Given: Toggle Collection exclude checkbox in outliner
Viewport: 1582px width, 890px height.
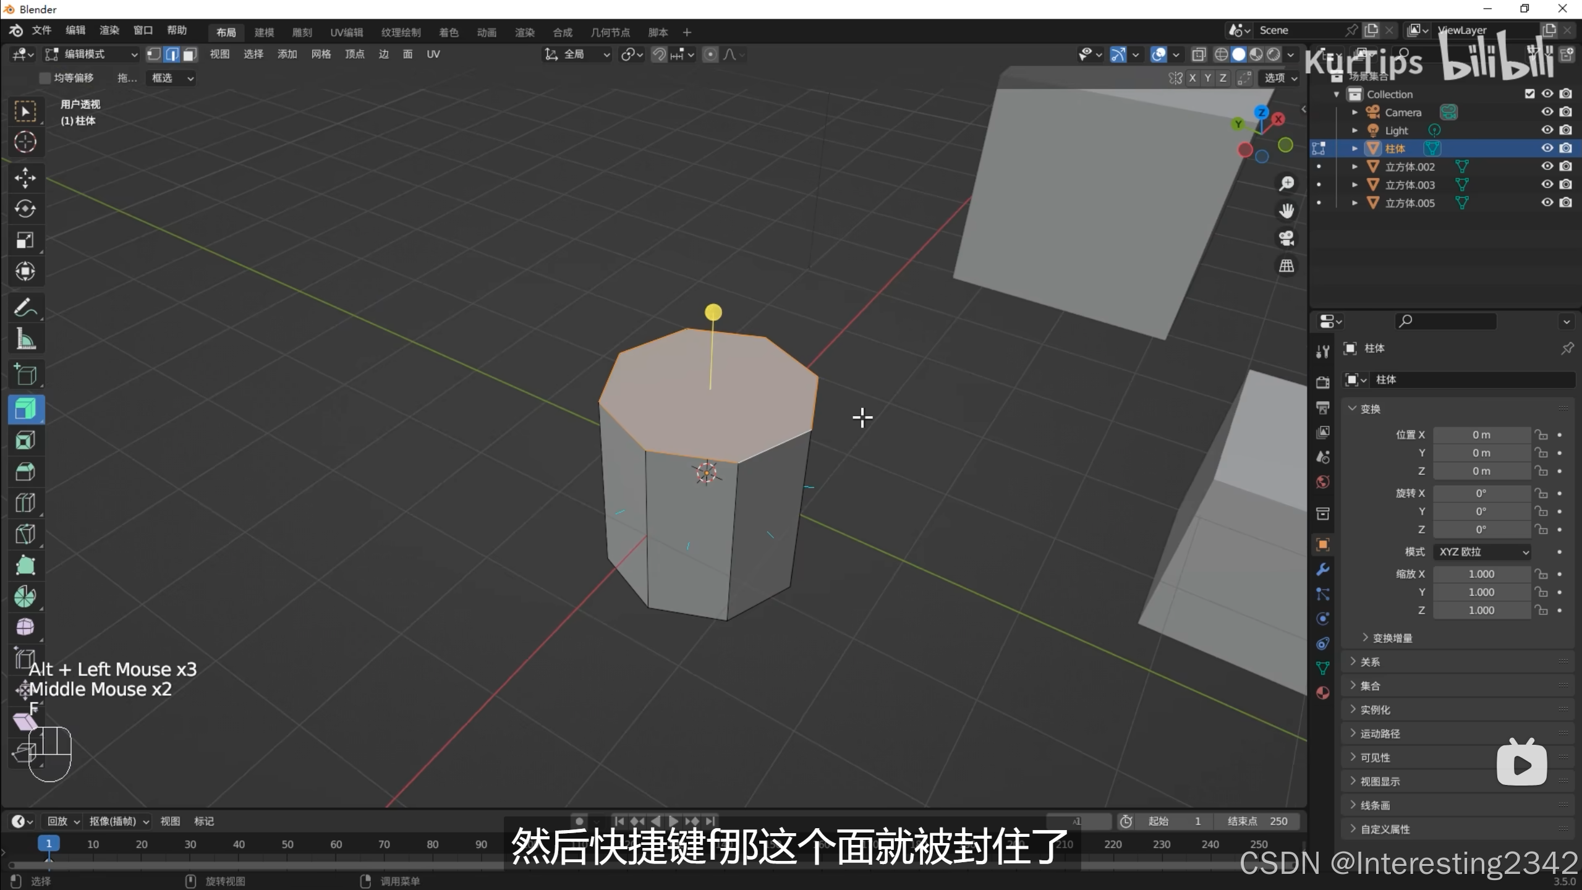Looking at the screenshot, I should [1529, 94].
